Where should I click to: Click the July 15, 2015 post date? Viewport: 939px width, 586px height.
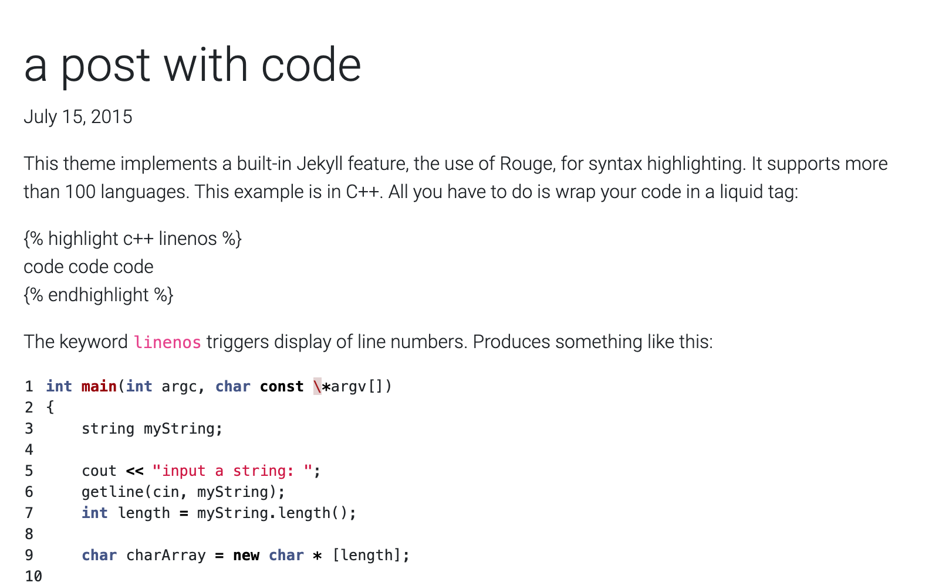78,117
